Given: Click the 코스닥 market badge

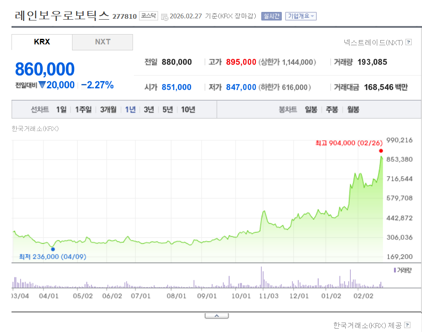Looking at the screenshot, I should 148,15.
